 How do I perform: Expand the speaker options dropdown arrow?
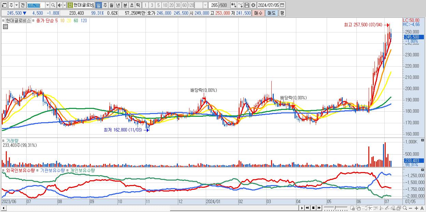[65, 5]
